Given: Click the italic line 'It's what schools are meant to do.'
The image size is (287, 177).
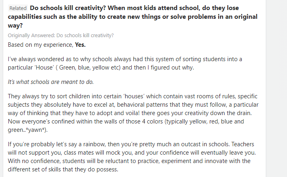Looking at the screenshot, I should (x=51, y=82).
